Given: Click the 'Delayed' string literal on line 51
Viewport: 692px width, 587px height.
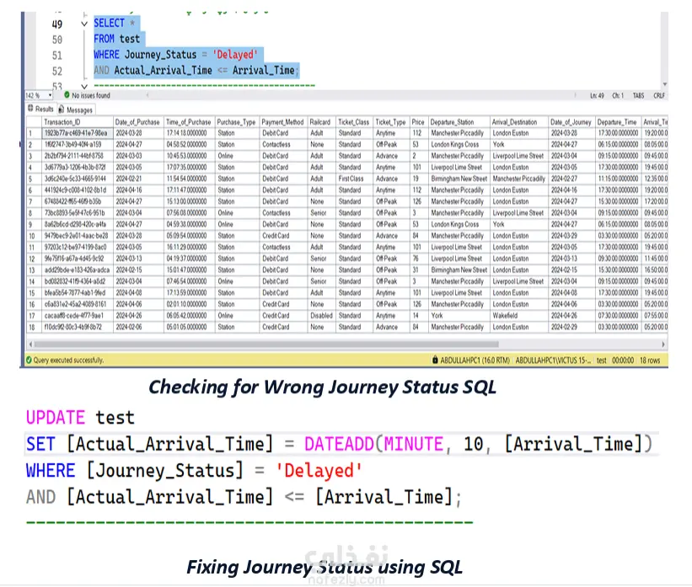Looking at the screenshot, I should pyautogui.click(x=235, y=55).
